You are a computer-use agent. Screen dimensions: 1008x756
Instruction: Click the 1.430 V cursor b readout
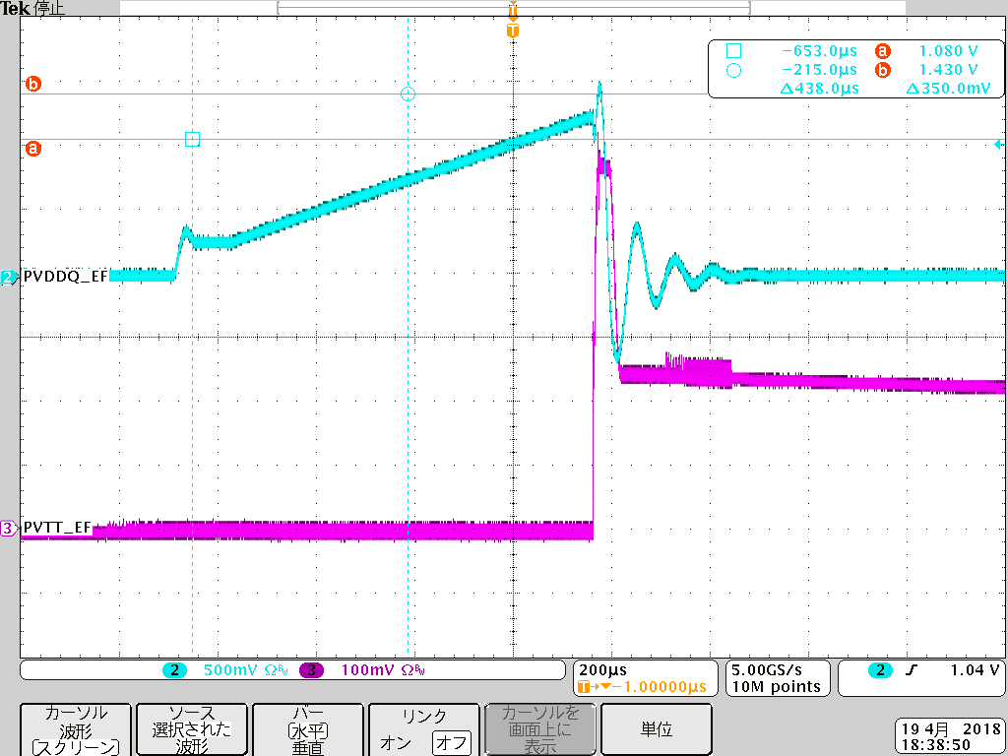(948, 70)
